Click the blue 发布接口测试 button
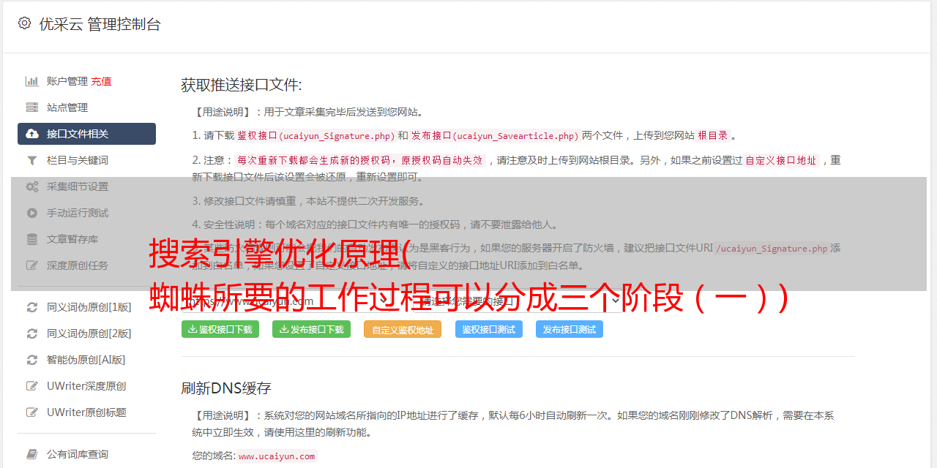 [x=570, y=329]
